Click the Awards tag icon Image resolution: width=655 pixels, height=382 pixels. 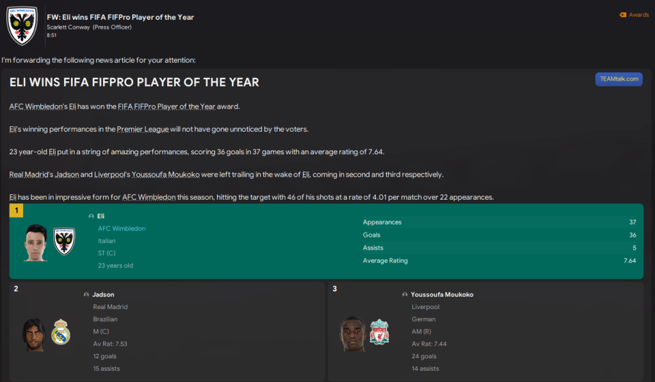point(623,15)
